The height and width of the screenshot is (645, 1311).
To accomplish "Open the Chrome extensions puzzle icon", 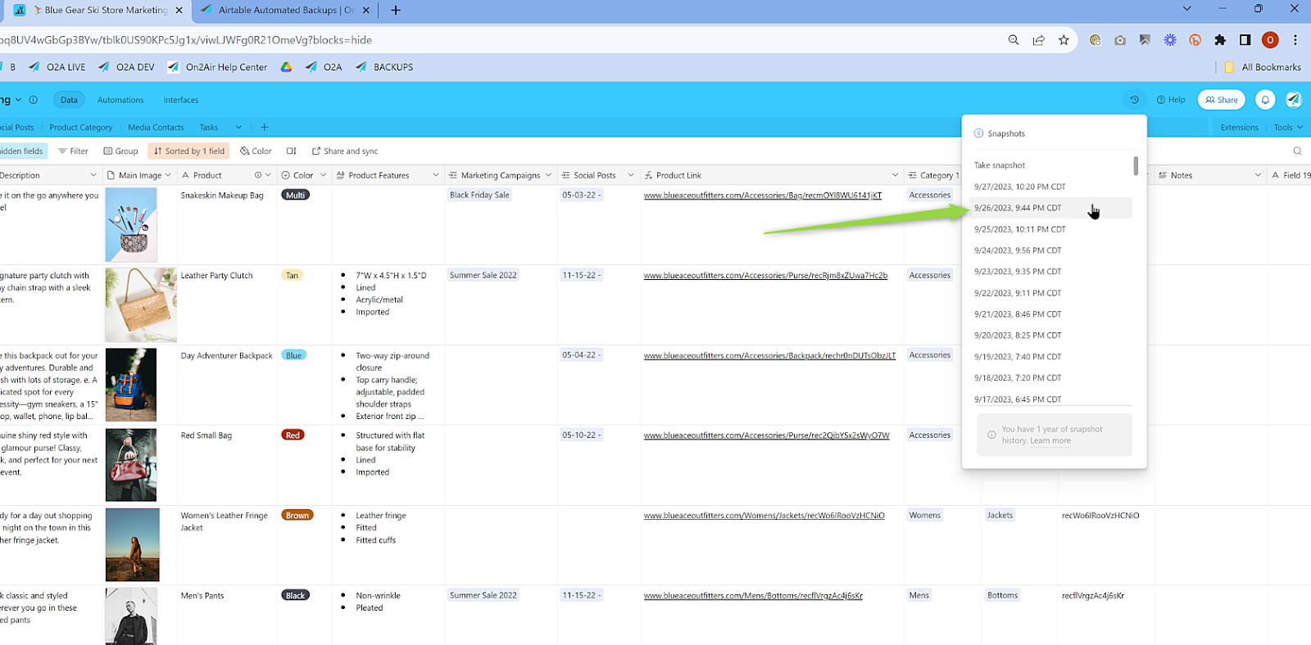I will [x=1220, y=40].
